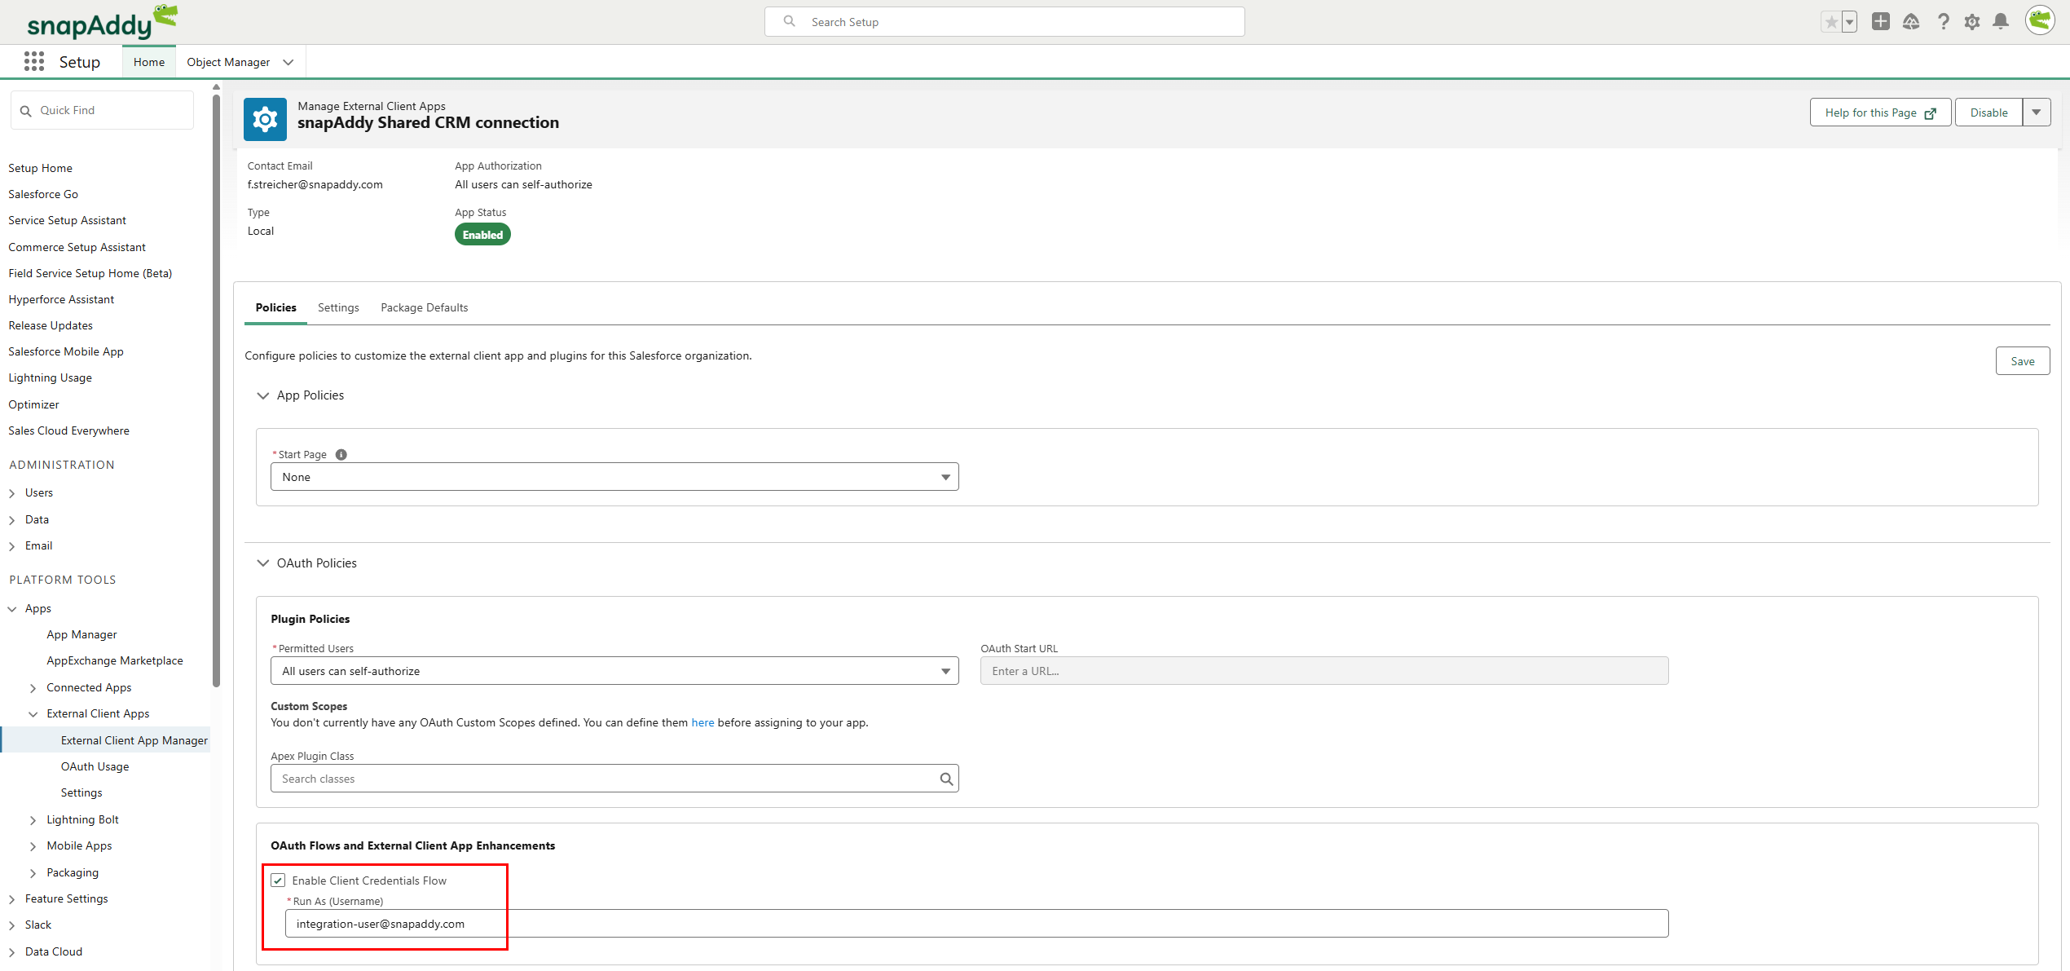Open the user profile avatar
The image size is (2070, 971).
tap(2040, 20)
